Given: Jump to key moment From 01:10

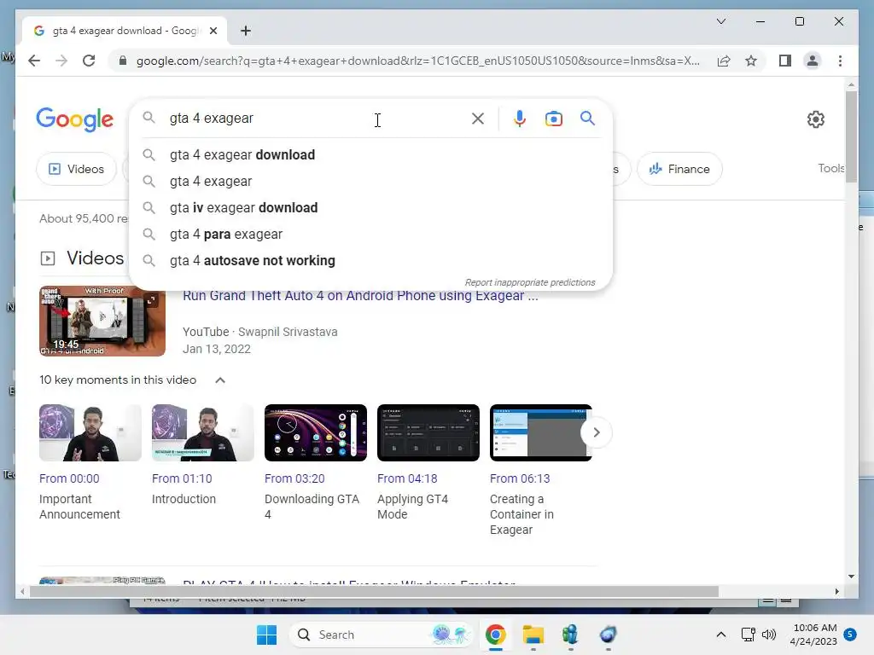Looking at the screenshot, I should click(x=182, y=478).
